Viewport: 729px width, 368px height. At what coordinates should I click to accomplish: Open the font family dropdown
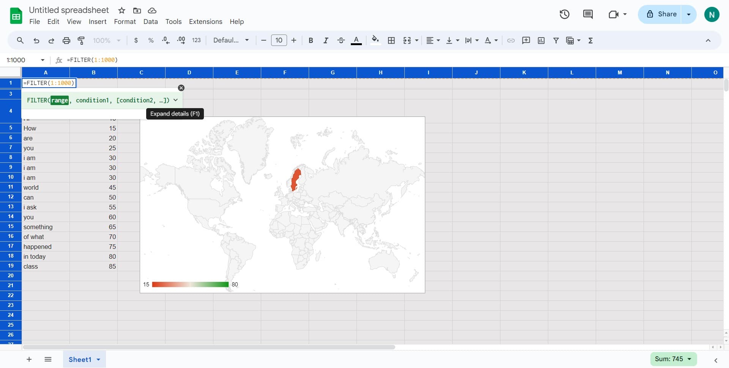click(231, 41)
